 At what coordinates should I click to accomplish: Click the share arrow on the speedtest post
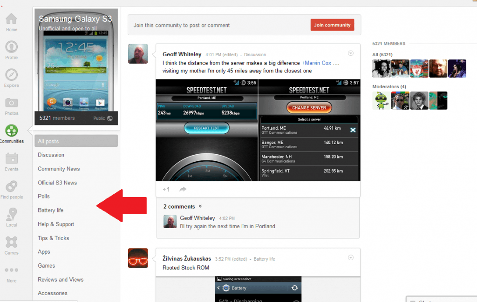pyautogui.click(x=183, y=189)
